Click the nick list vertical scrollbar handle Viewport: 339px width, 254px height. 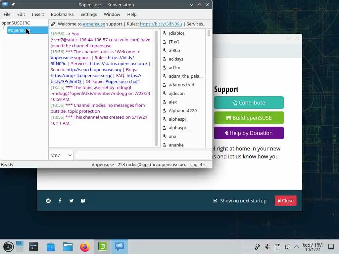(209, 33)
